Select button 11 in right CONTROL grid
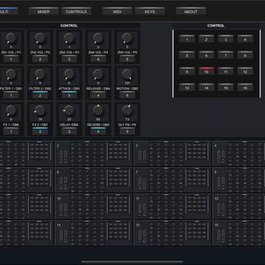Screen dimensions: 265x265 226,71
